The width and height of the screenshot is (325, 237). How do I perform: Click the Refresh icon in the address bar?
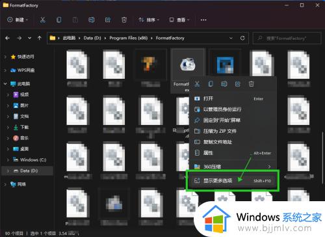pos(242,38)
